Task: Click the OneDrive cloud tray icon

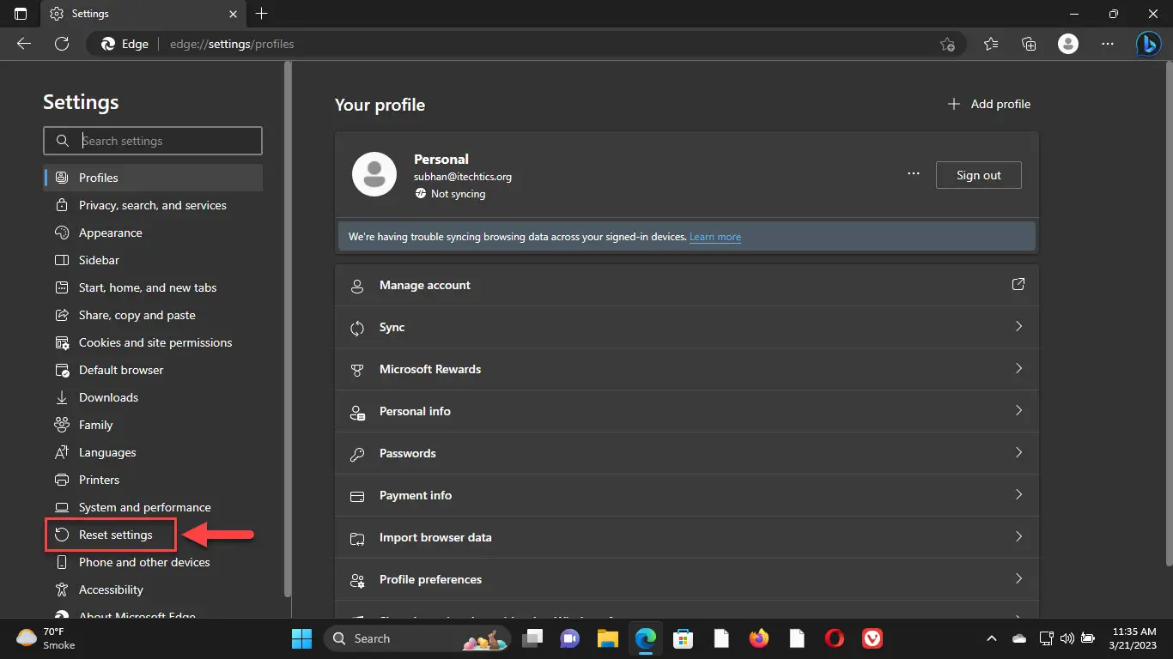Action: [1019, 638]
